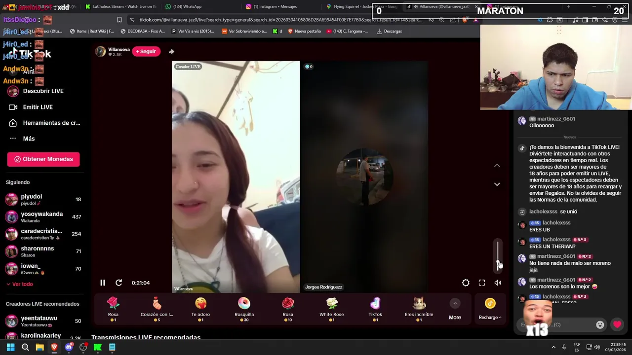Send the TikTok music note gift
This screenshot has width=632, height=355.
(x=375, y=309)
